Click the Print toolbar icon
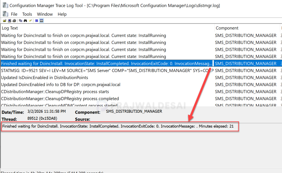Screen dimensions: 282x173 pyautogui.click(x=14, y=21)
